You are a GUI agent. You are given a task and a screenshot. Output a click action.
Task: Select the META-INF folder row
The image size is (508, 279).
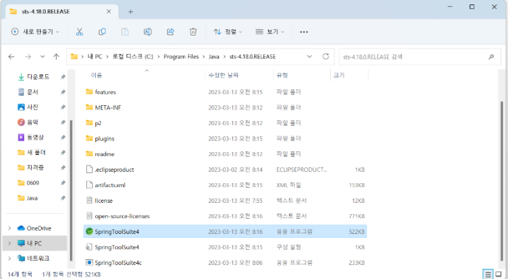(x=225, y=107)
